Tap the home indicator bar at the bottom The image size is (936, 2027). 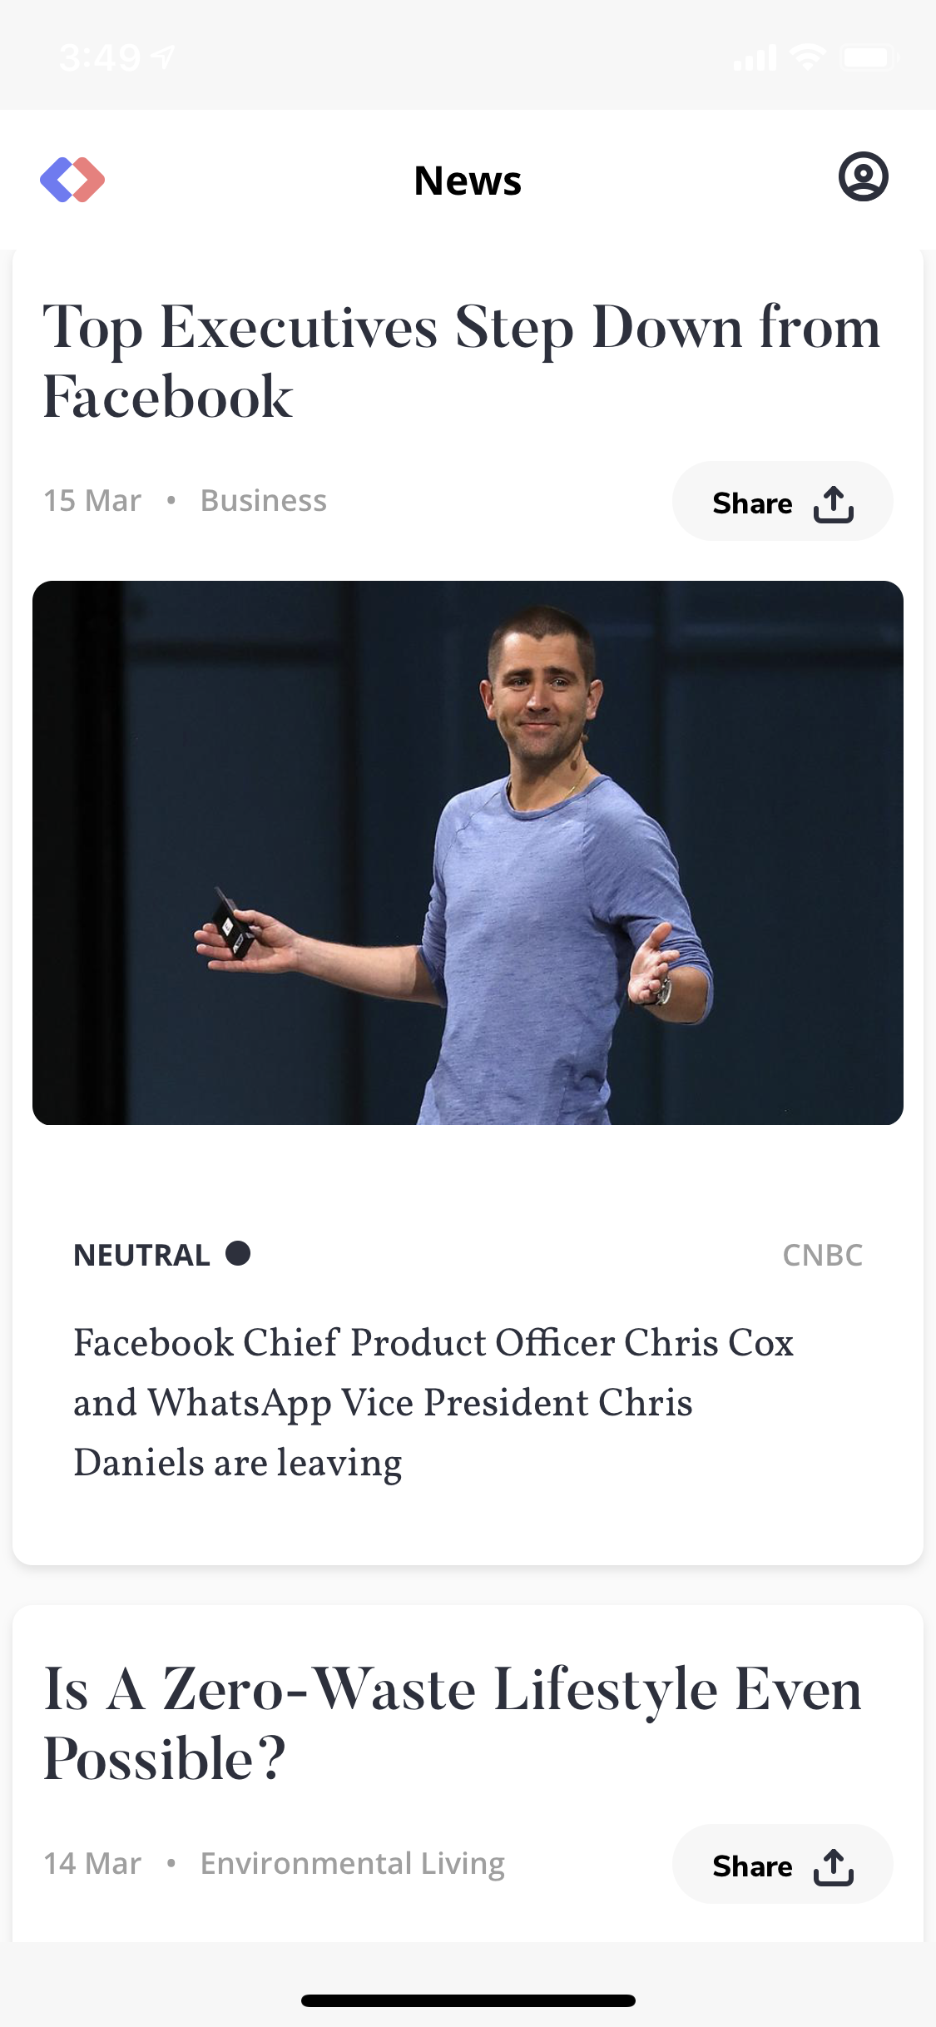(x=468, y=2000)
